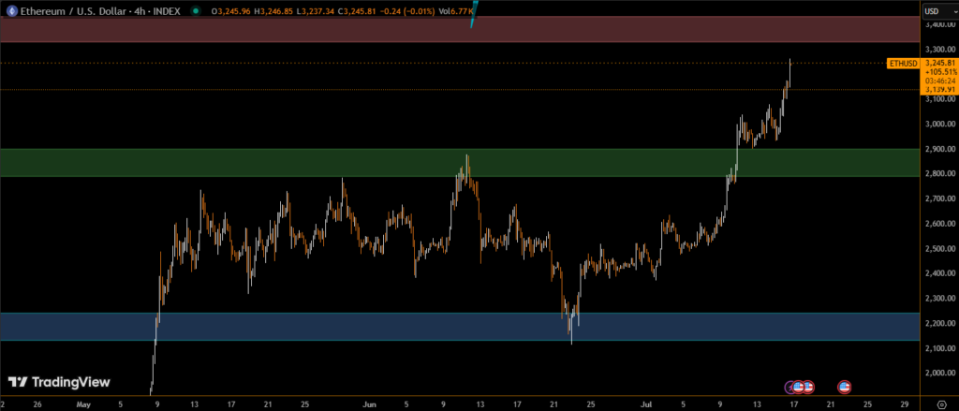Click the TradingView logo
959x411 pixels.
[59, 382]
